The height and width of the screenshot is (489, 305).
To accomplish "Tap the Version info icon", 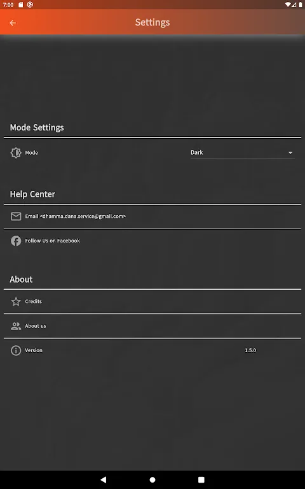I will click(x=16, y=351).
